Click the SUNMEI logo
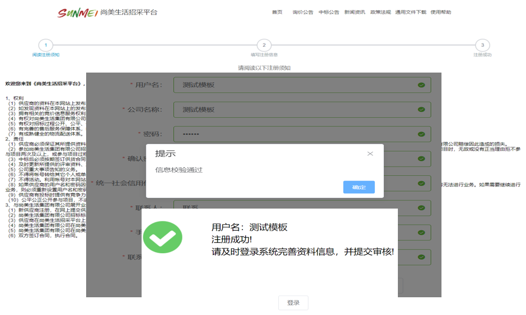 78,12
